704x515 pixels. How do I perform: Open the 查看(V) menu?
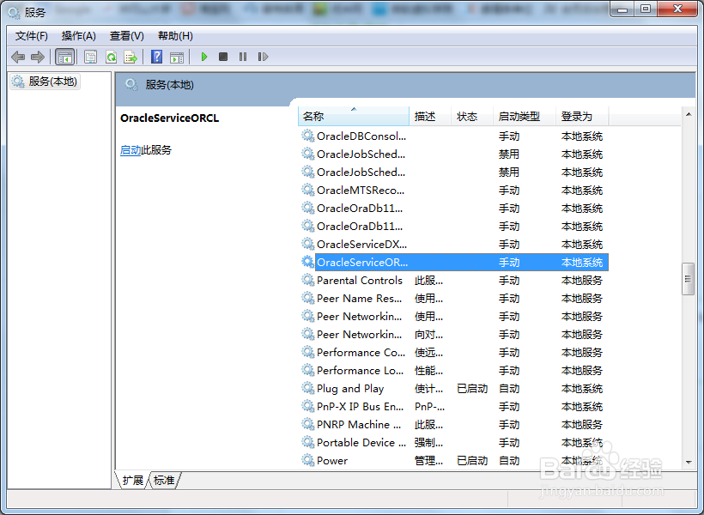(x=126, y=36)
